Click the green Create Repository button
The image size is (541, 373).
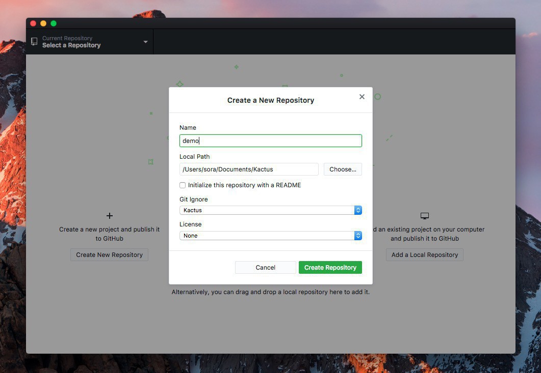coord(330,268)
